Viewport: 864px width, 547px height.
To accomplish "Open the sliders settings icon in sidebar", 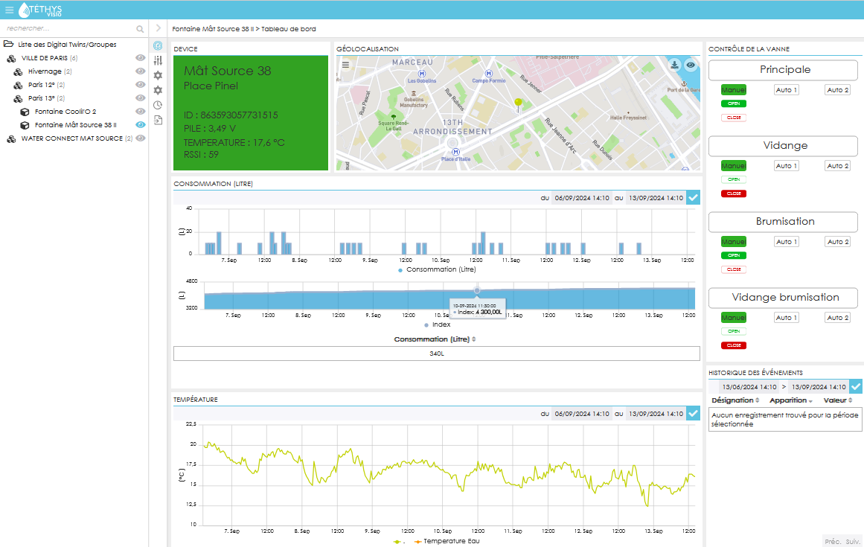I will [x=159, y=60].
